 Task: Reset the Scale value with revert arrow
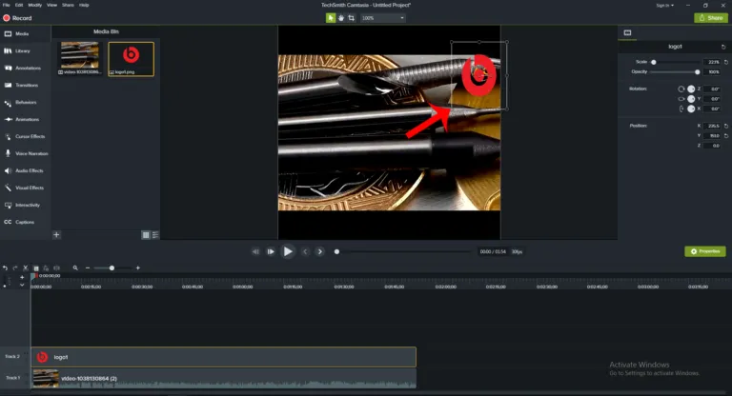pyautogui.click(x=723, y=62)
